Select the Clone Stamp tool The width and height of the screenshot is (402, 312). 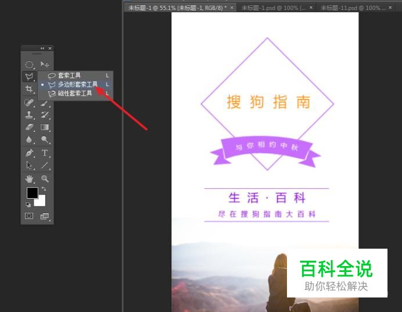[29, 114]
